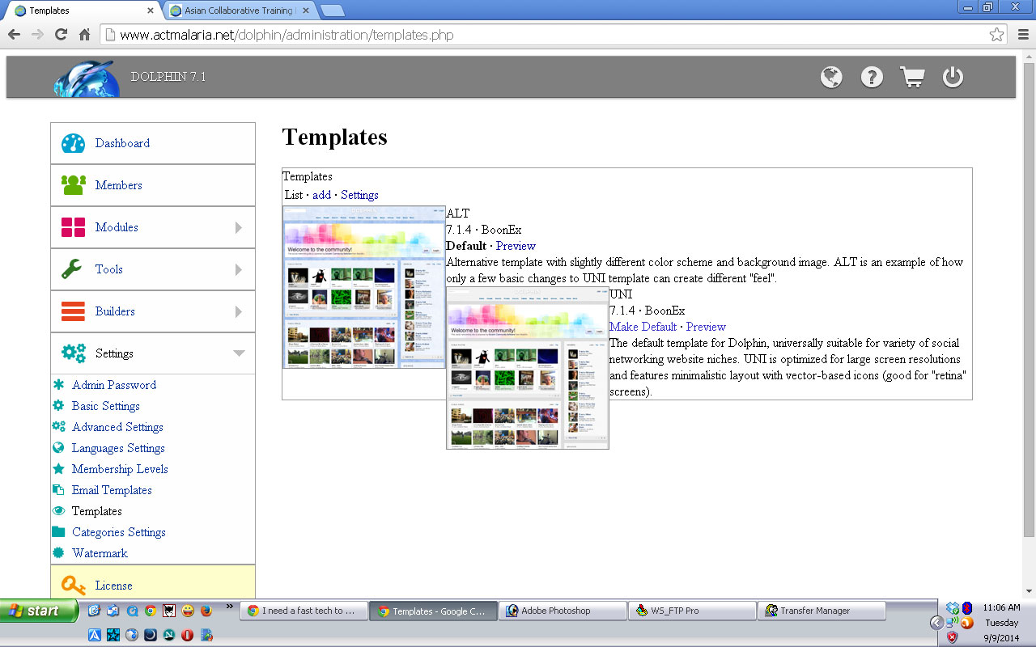Click the Dashboard gauge icon

[x=73, y=143]
